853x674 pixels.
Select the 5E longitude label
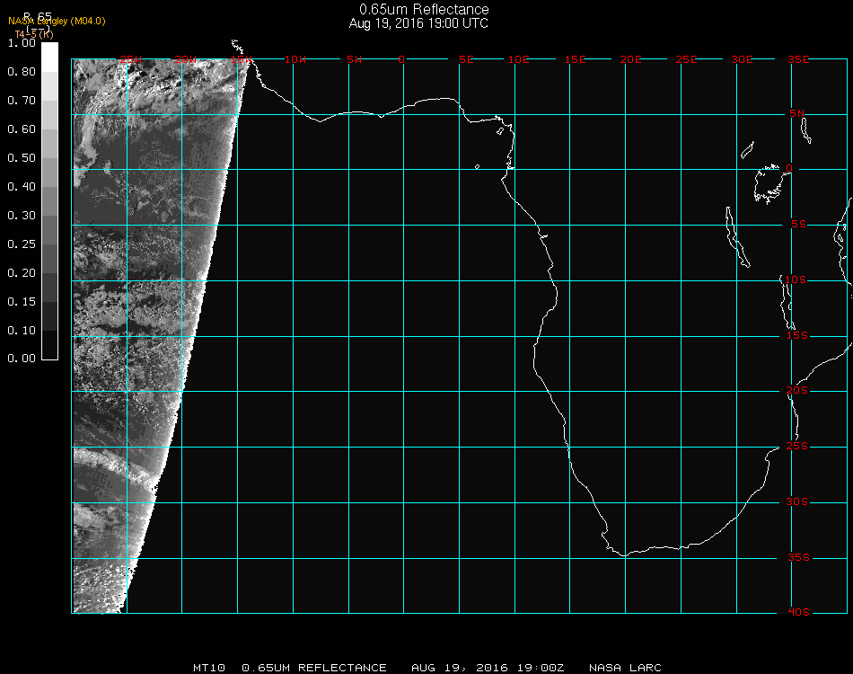pos(466,59)
